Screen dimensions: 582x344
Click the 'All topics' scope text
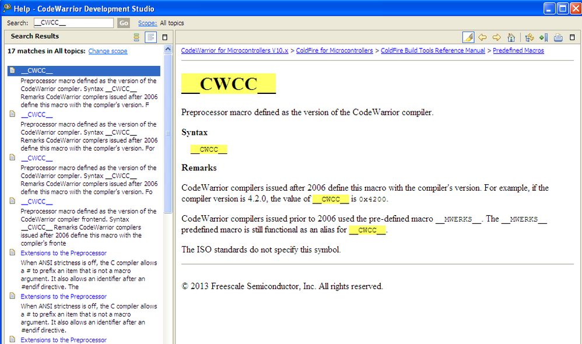point(172,23)
